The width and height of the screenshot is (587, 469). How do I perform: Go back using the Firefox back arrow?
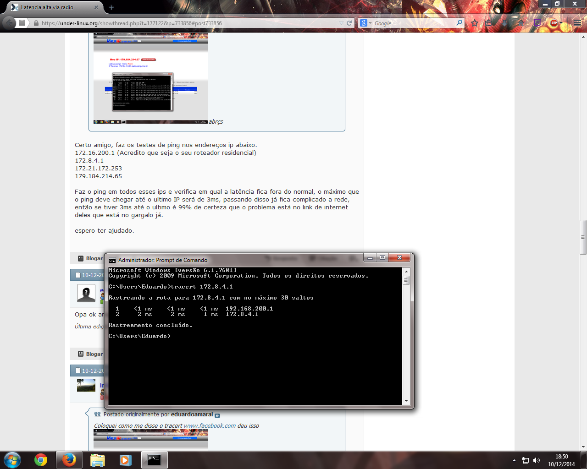9,23
